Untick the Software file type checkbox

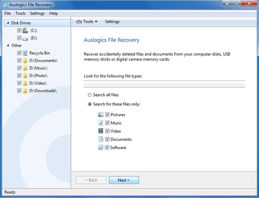pos(107,147)
